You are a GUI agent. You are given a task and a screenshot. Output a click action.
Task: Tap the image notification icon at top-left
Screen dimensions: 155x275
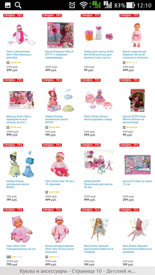tap(8, 5)
